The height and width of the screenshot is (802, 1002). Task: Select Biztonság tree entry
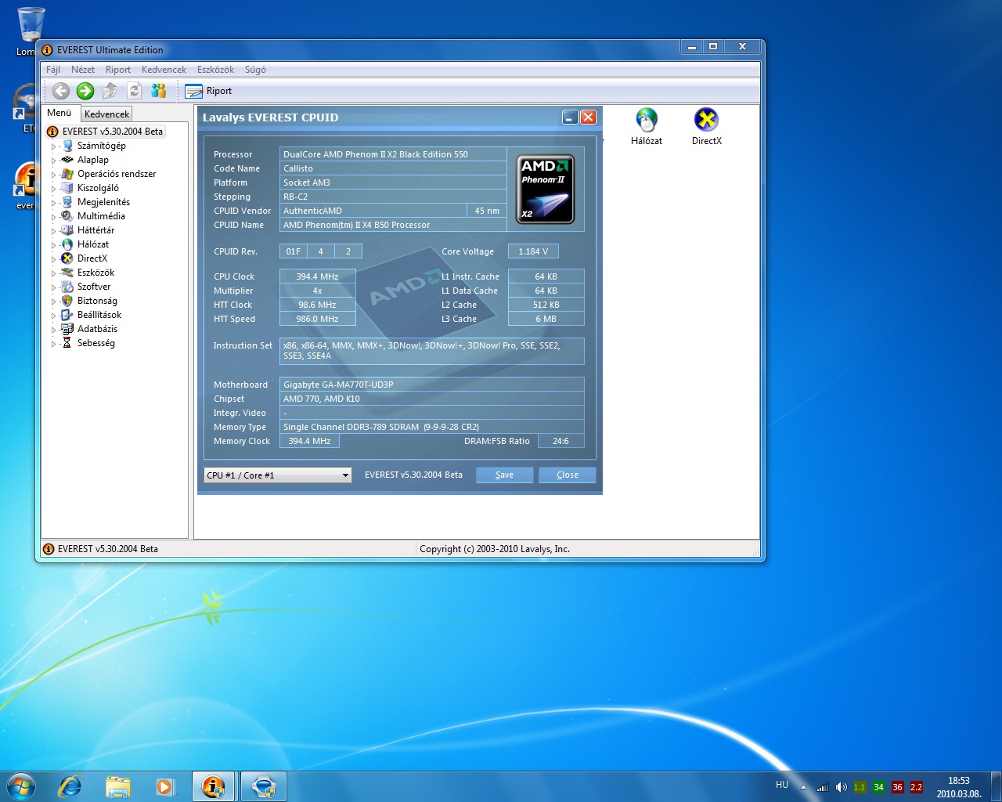(97, 301)
